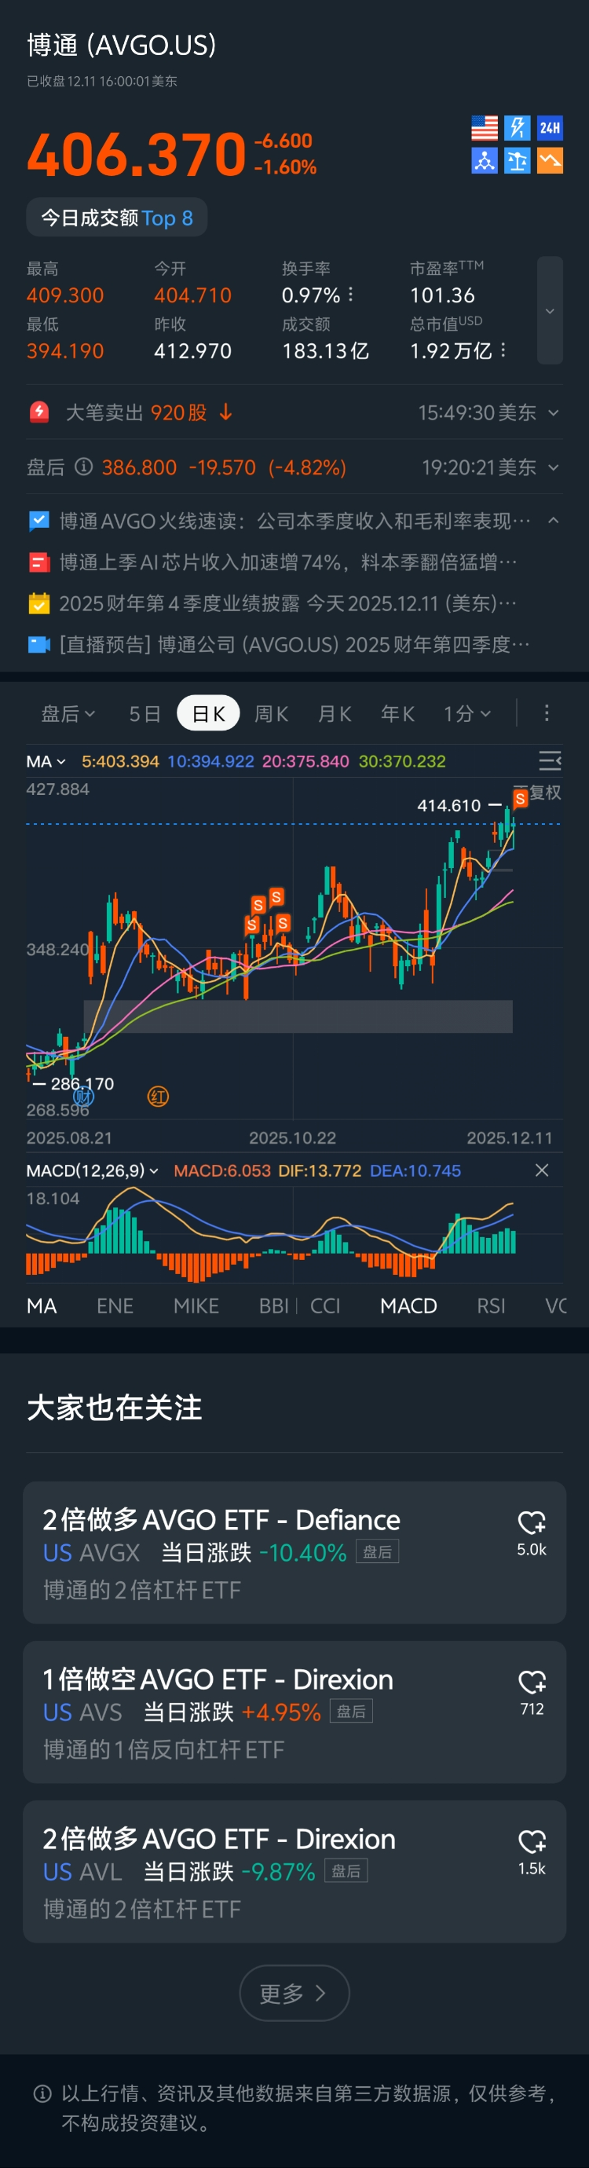Open the MACD(12,26,9) parameter dropdown
Screen dimensions: 589x2168
tap(92, 1170)
